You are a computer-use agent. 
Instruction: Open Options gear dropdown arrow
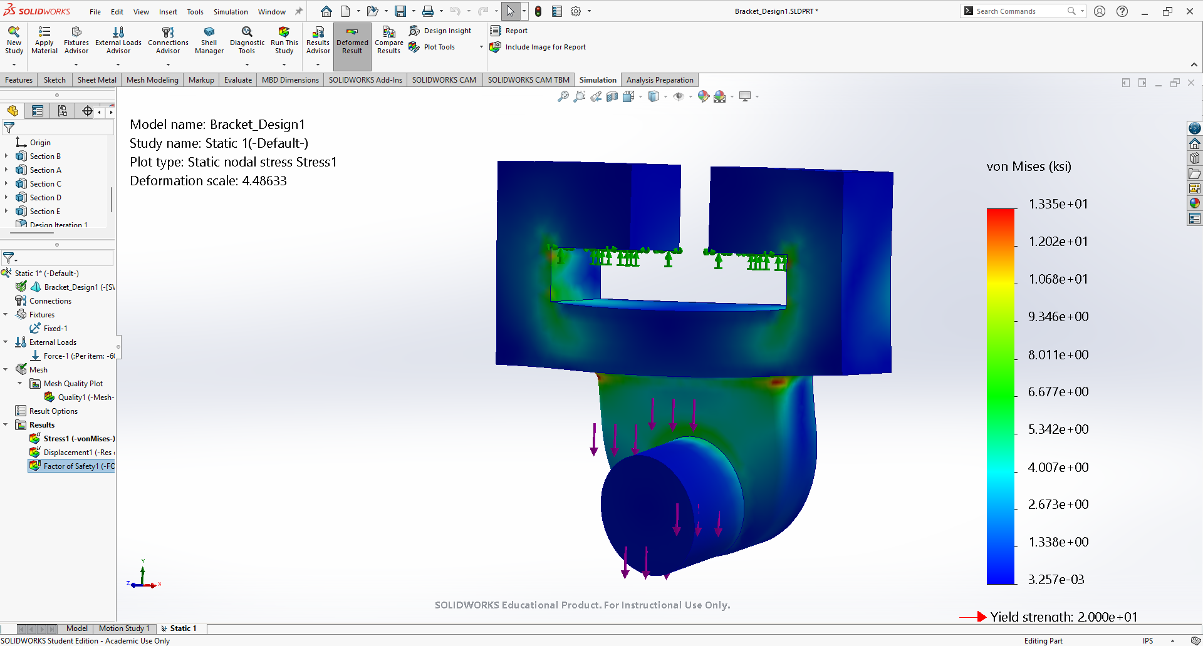[x=589, y=11]
